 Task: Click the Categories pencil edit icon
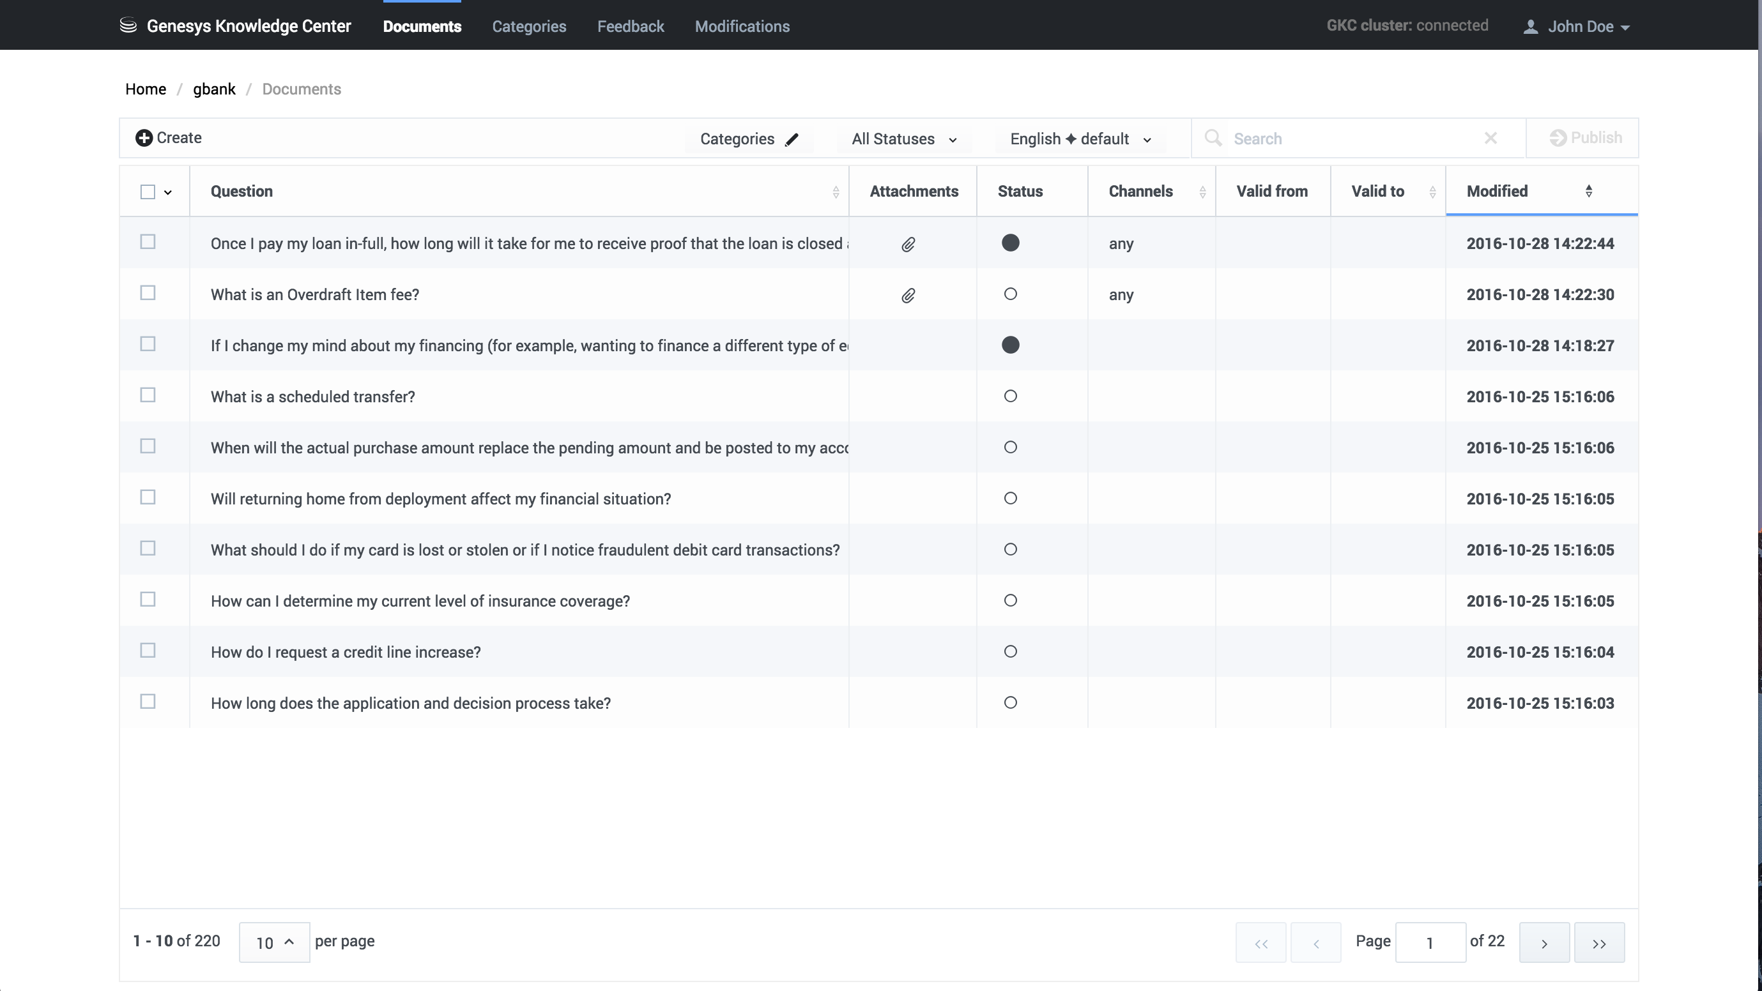[792, 139]
